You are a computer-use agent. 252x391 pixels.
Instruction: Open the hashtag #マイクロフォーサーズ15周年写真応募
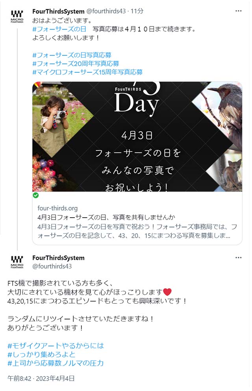(87, 72)
